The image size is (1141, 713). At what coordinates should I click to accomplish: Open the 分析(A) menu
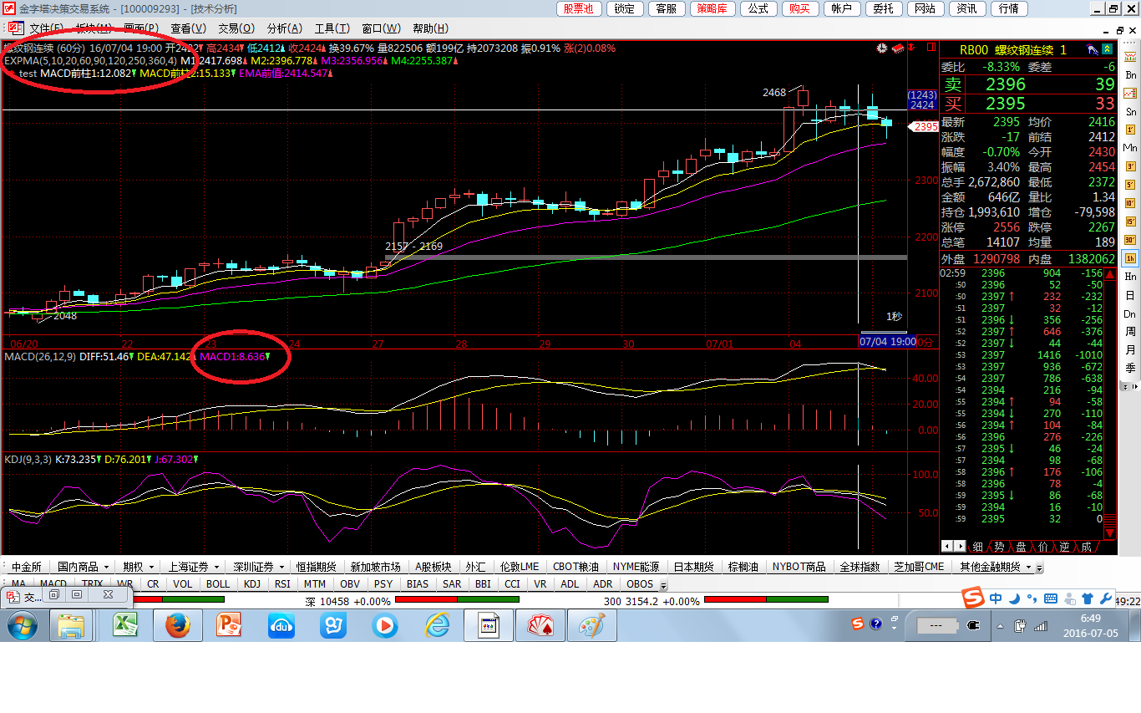click(x=284, y=28)
